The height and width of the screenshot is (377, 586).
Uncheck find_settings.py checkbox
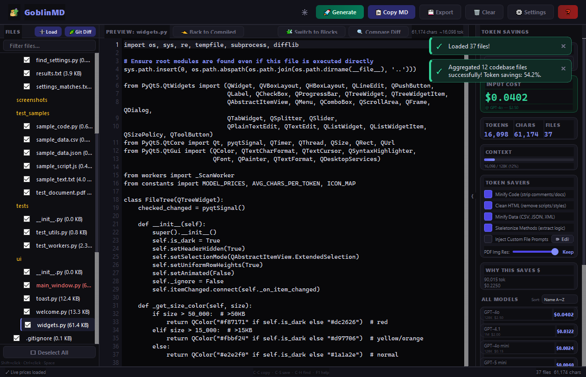[27, 60]
